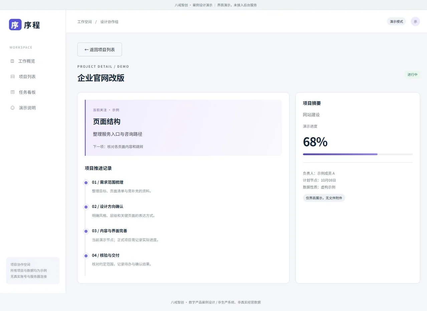
Task: Click the PROJECT DETAIL / DEMO label
Action: [103, 67]
